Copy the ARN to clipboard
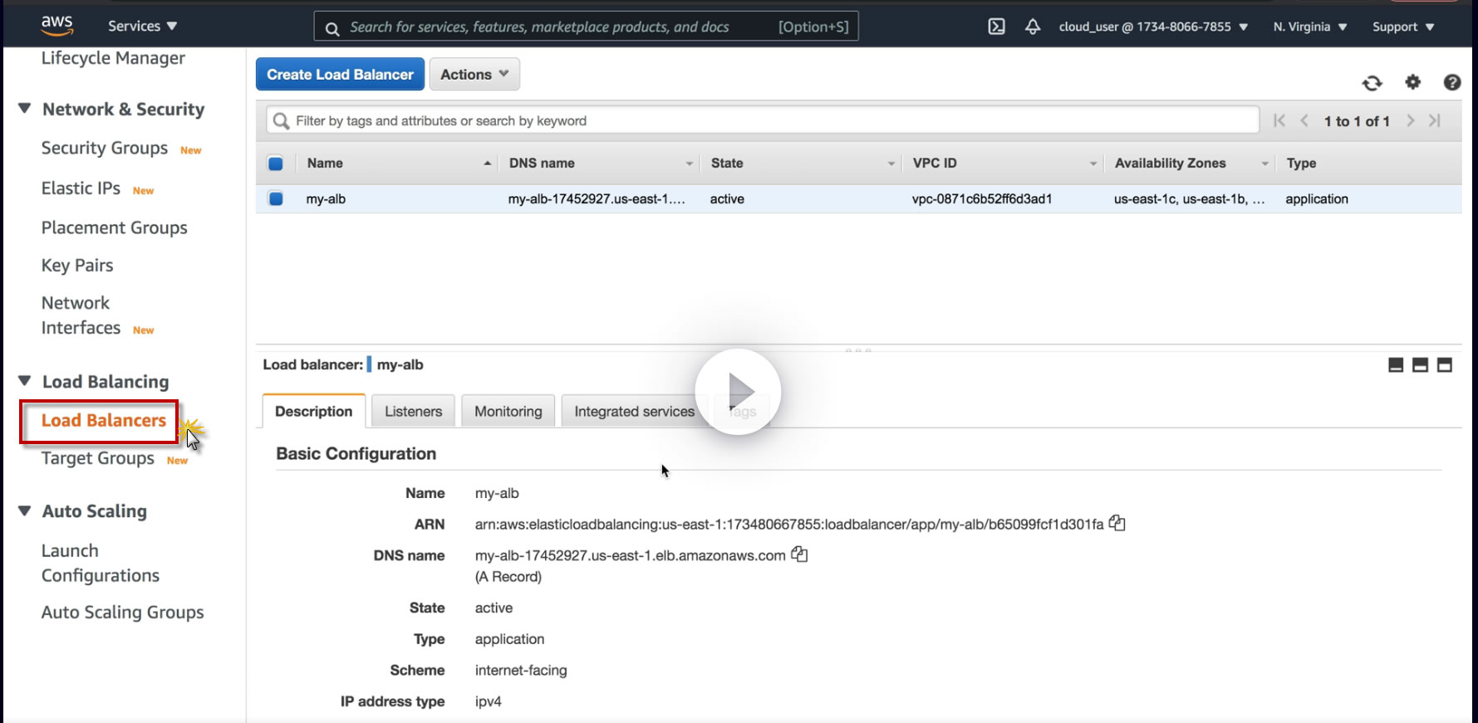Viewport: 1478px width, 723px height. [1117, 523]
